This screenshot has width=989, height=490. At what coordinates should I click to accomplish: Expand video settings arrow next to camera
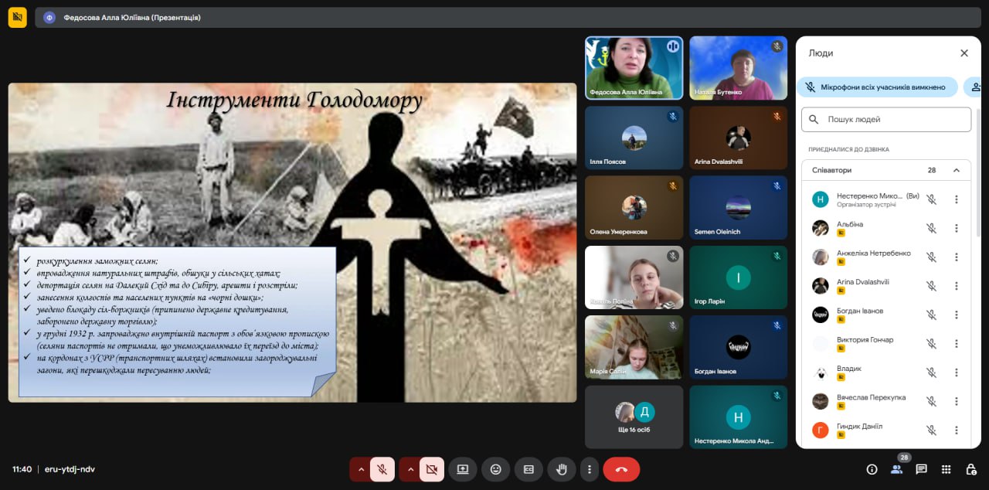pos(410,469)
